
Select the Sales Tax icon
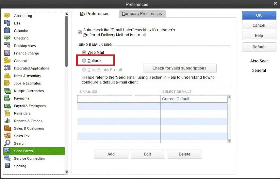click(x=7, y=136)
